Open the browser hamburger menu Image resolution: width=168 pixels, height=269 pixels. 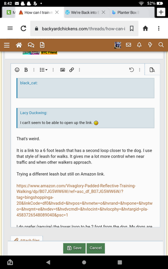pos(10,28)
